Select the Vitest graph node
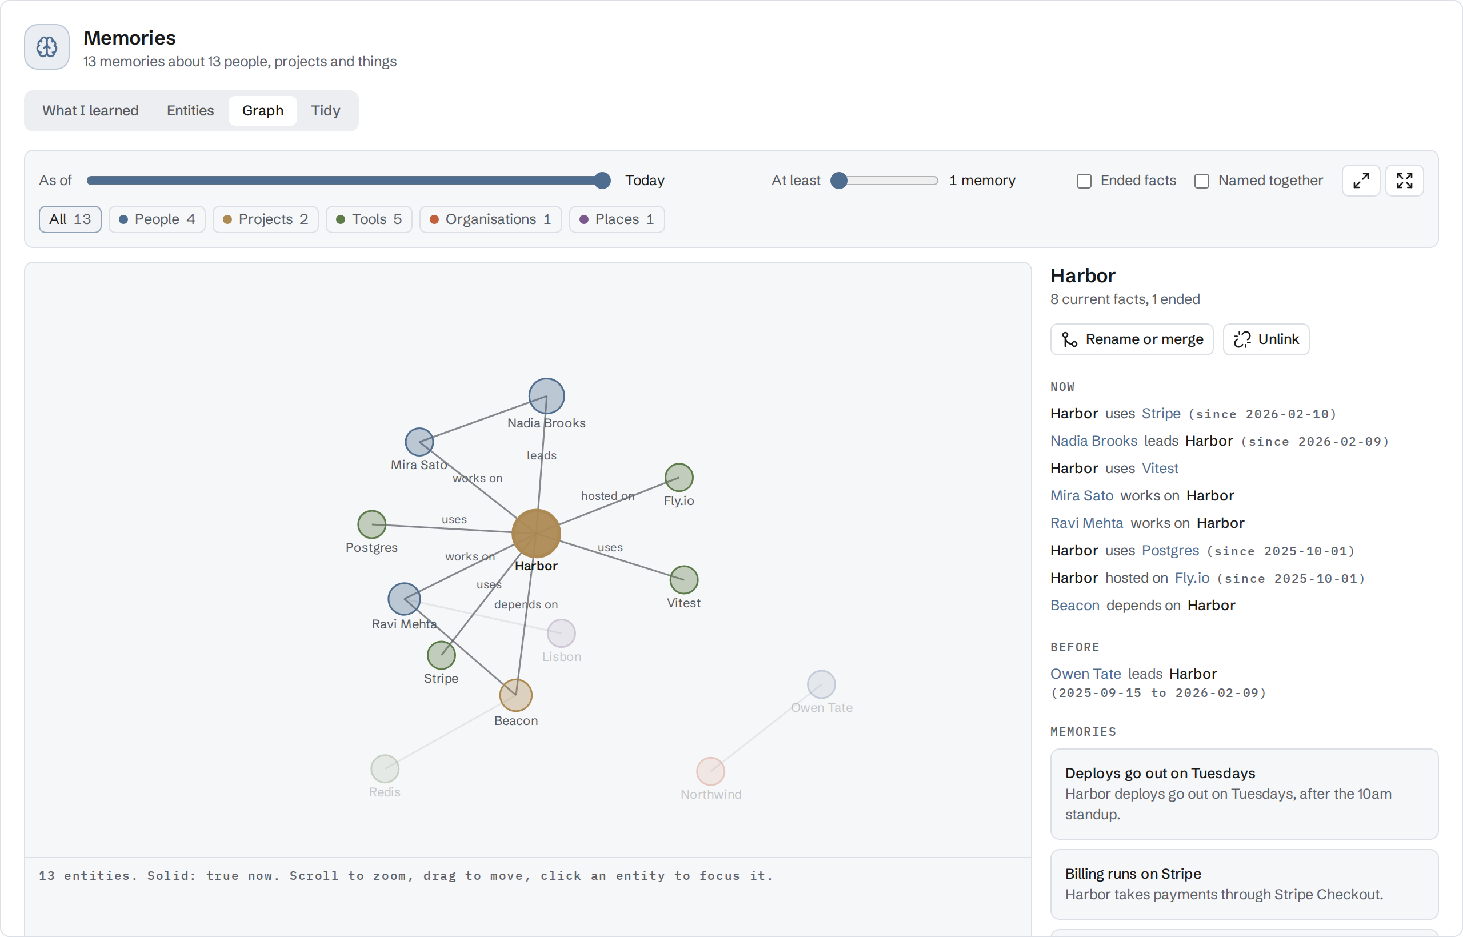1463x937 pixels. coord(684,580)
